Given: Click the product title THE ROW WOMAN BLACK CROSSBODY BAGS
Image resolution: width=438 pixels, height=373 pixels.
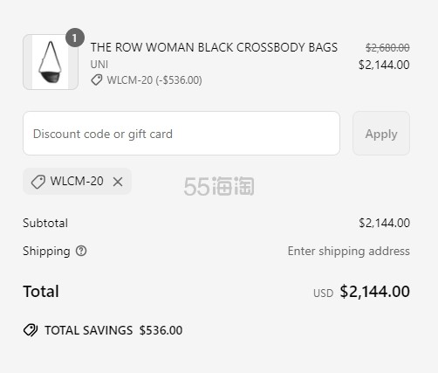Looking at the screenshot, I should tap(214, 47).
